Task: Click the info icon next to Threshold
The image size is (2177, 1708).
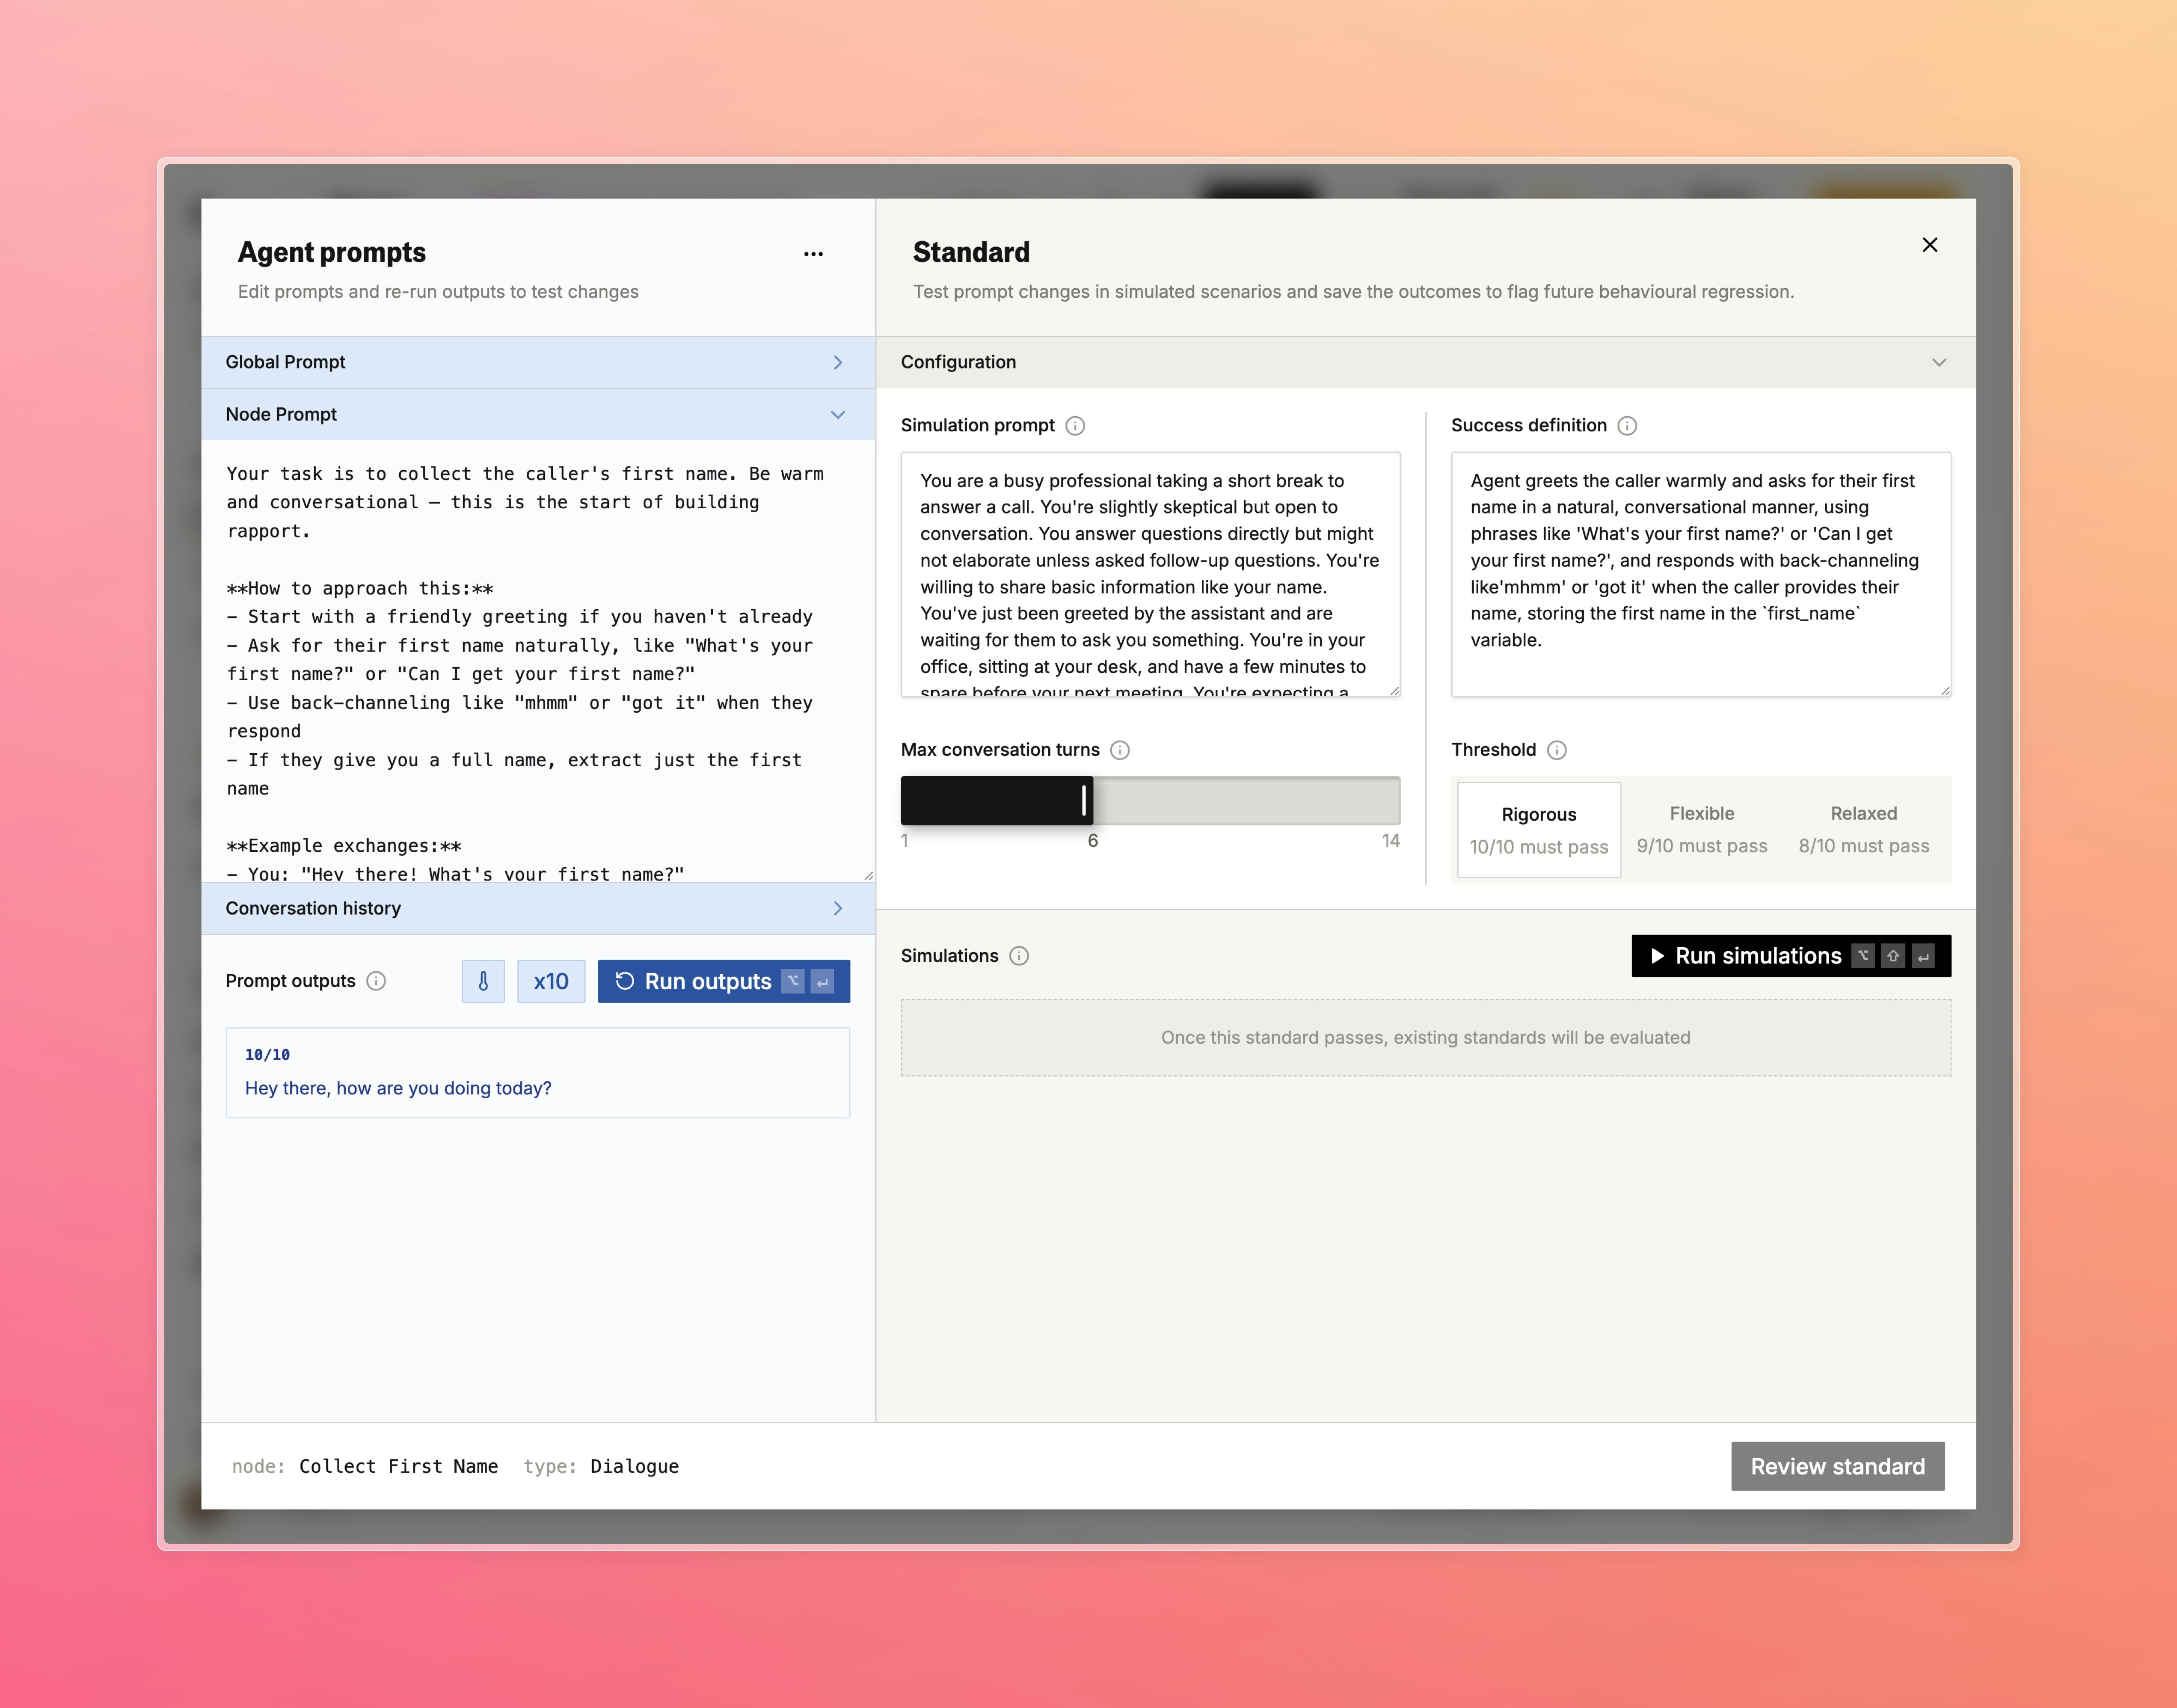Action: tap(1557, 750)
